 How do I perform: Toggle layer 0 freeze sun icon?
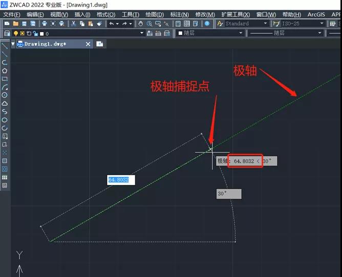click(x=22, y=33)
